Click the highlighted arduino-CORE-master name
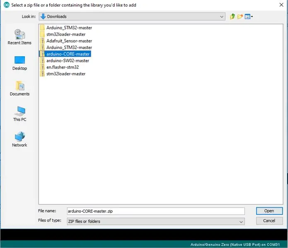Screen dimensions: 288x248 coord(68,54)
